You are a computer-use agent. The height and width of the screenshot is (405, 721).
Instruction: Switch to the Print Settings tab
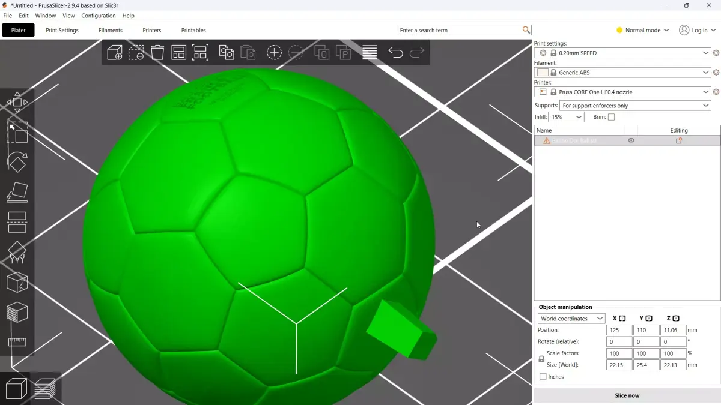point(62,30)
